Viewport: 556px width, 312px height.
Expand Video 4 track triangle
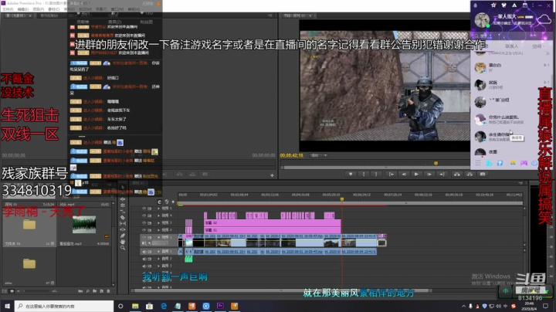point(159,215)
